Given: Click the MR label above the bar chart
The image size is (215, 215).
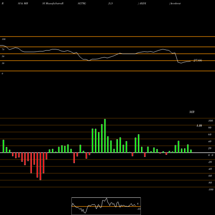Looking at the screenshot, I should [192, 112].
